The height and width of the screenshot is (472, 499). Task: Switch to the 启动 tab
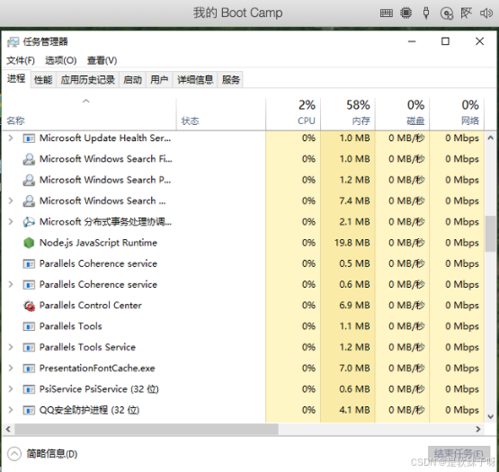click(132, 80)
